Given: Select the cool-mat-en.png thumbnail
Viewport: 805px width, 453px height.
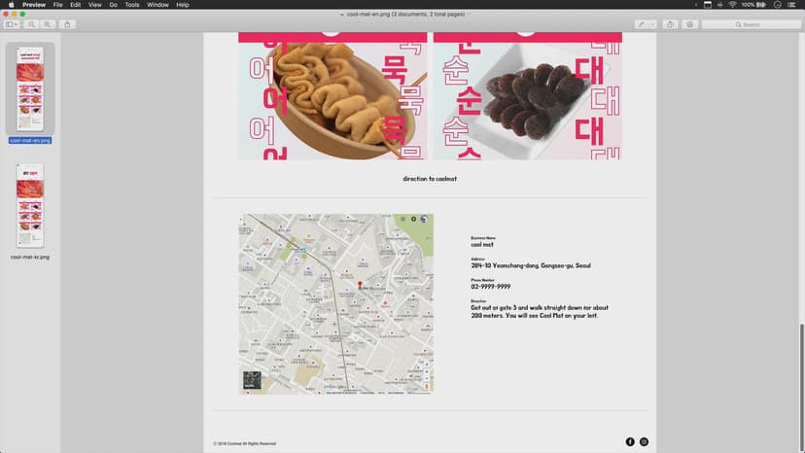Looking at the screenshot, I should [x=30, y=88].
